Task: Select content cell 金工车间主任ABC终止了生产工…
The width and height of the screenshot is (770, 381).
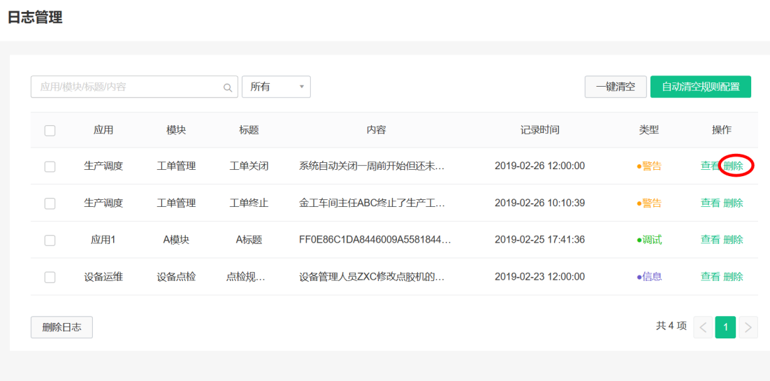Action: [x=372, y=203]
